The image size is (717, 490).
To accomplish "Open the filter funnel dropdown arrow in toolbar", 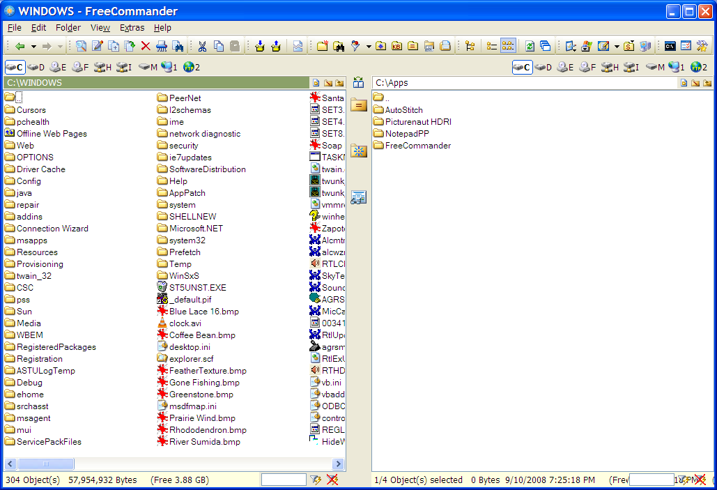I will click(369, 46).
